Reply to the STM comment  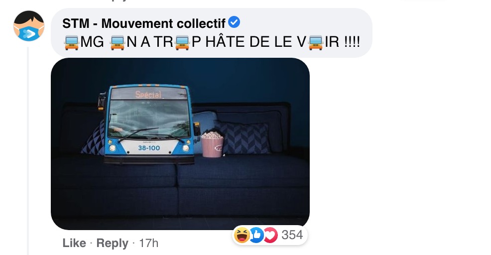[112, 243]
